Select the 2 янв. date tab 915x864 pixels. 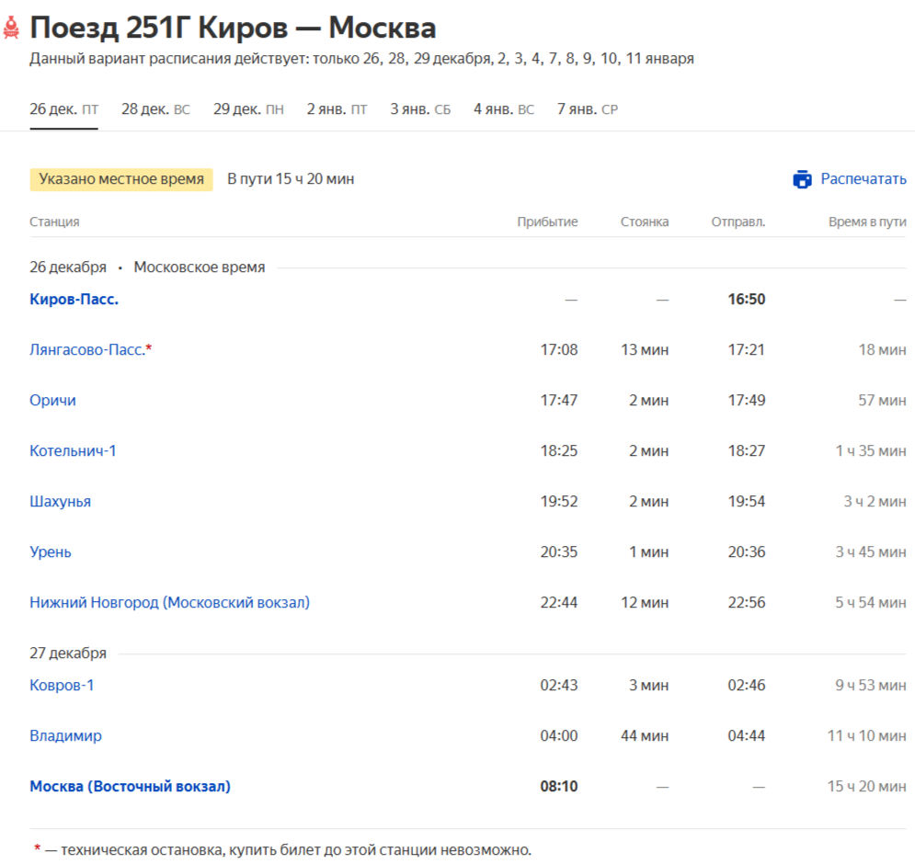pyautogui.click(x=337, y=109)
